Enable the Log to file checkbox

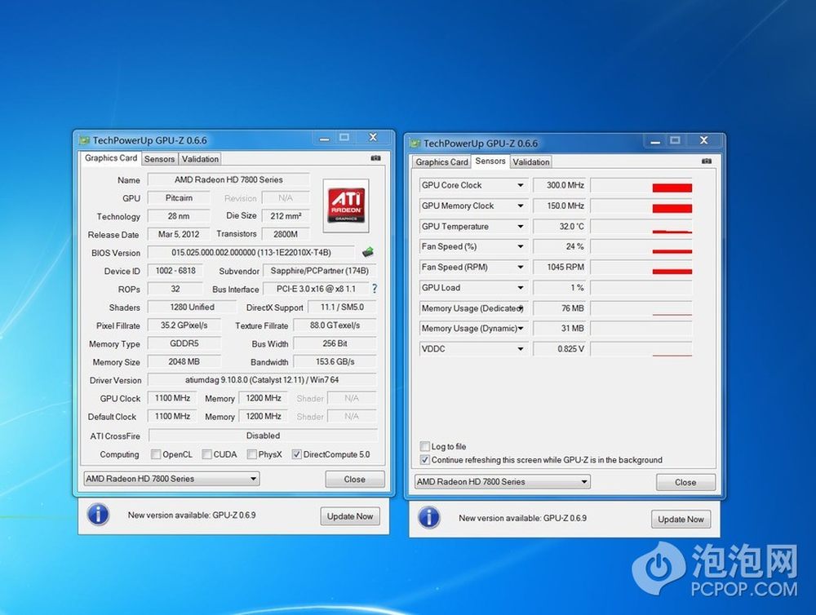[425, 446]
